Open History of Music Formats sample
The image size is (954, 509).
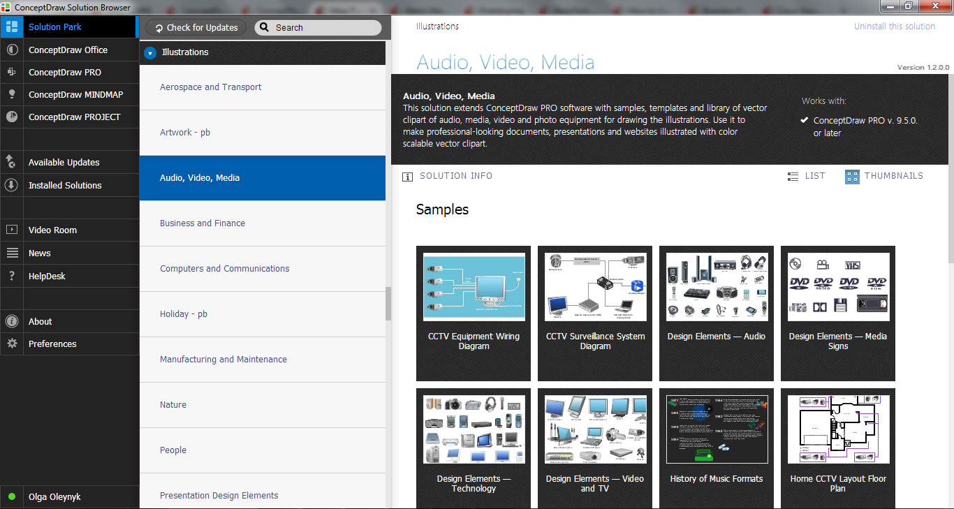(717, 448)
